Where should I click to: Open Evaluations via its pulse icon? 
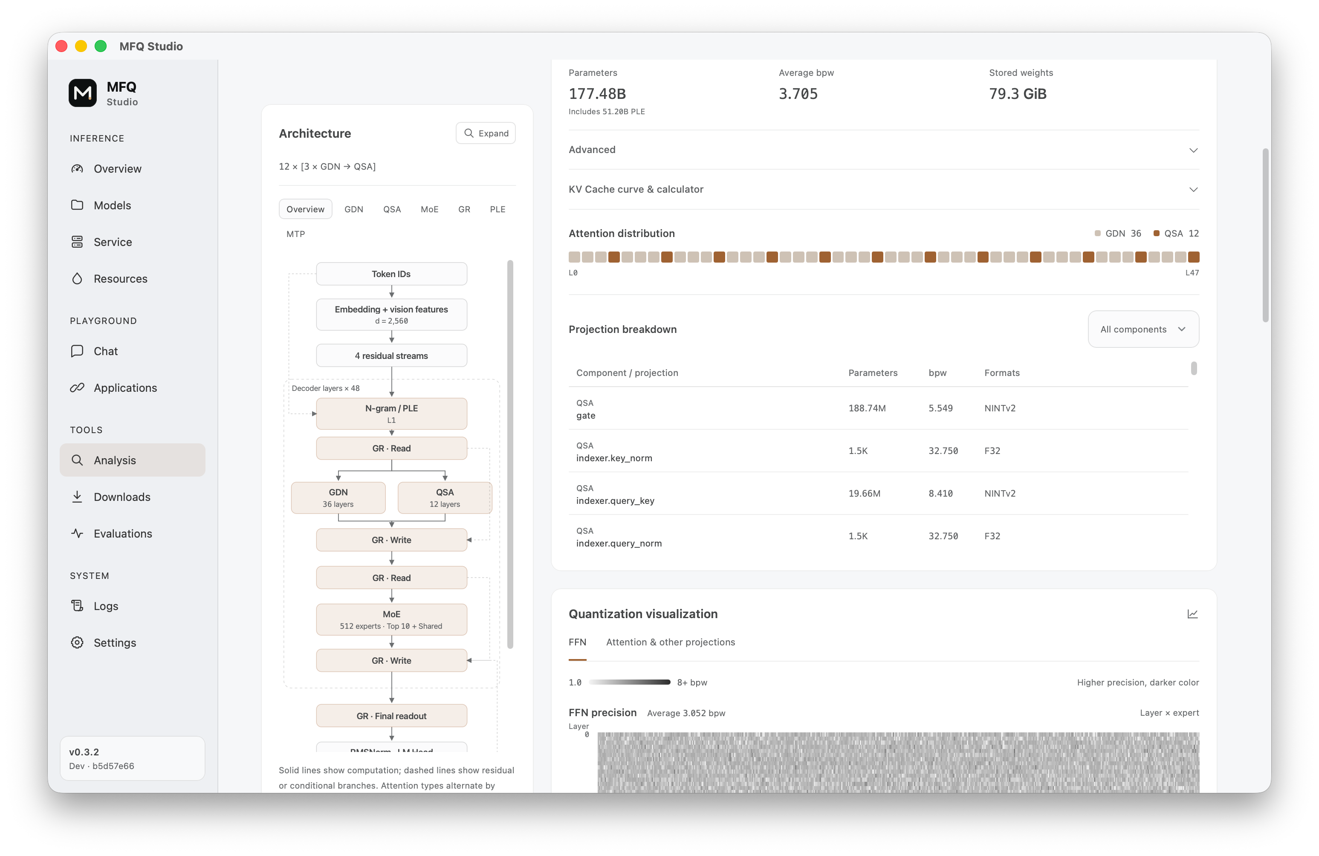[x=77, y=533]
